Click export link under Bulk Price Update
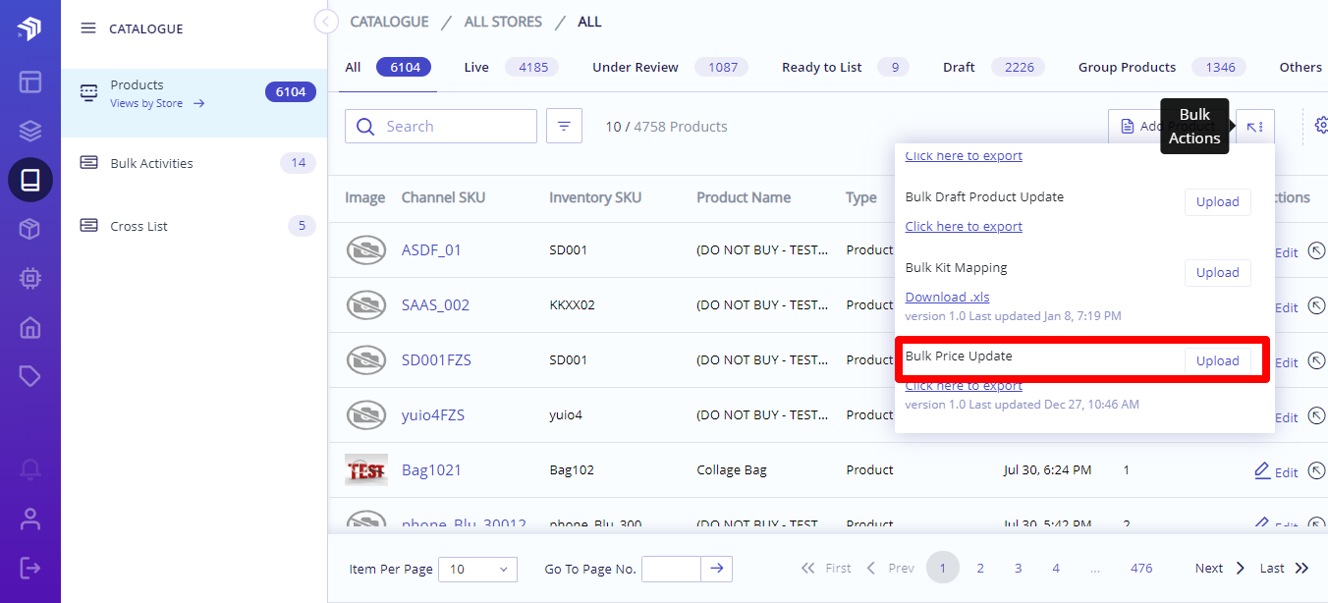Image resolution: width=1328 pixels, height=603 pixels. pos(964,386)
